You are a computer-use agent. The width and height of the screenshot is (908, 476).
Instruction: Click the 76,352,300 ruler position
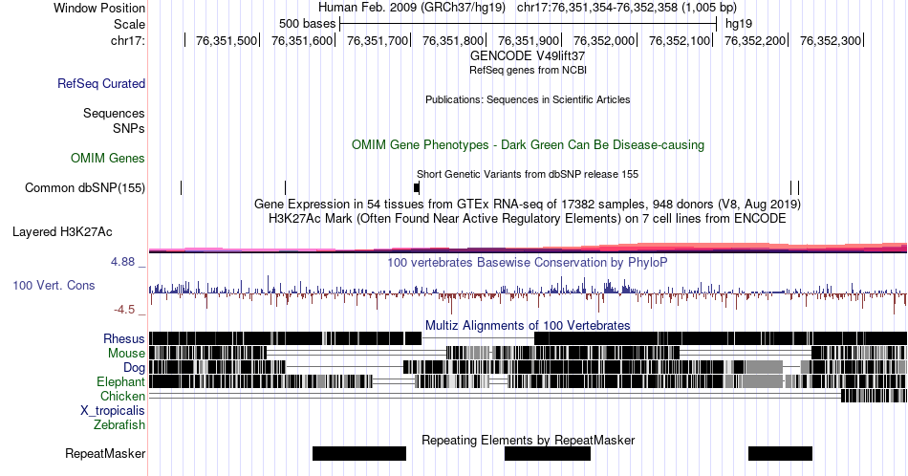[x=831, y=40]
